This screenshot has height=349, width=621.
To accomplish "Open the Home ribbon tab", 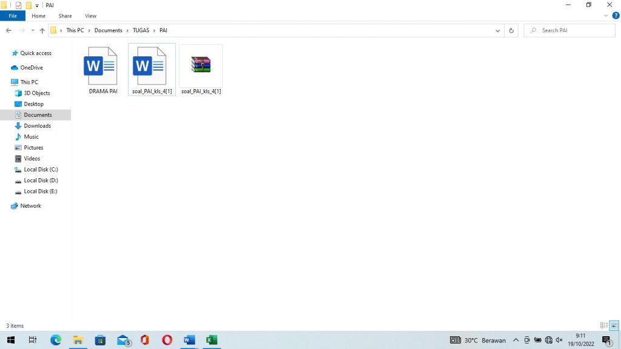I will click(38, 16).
